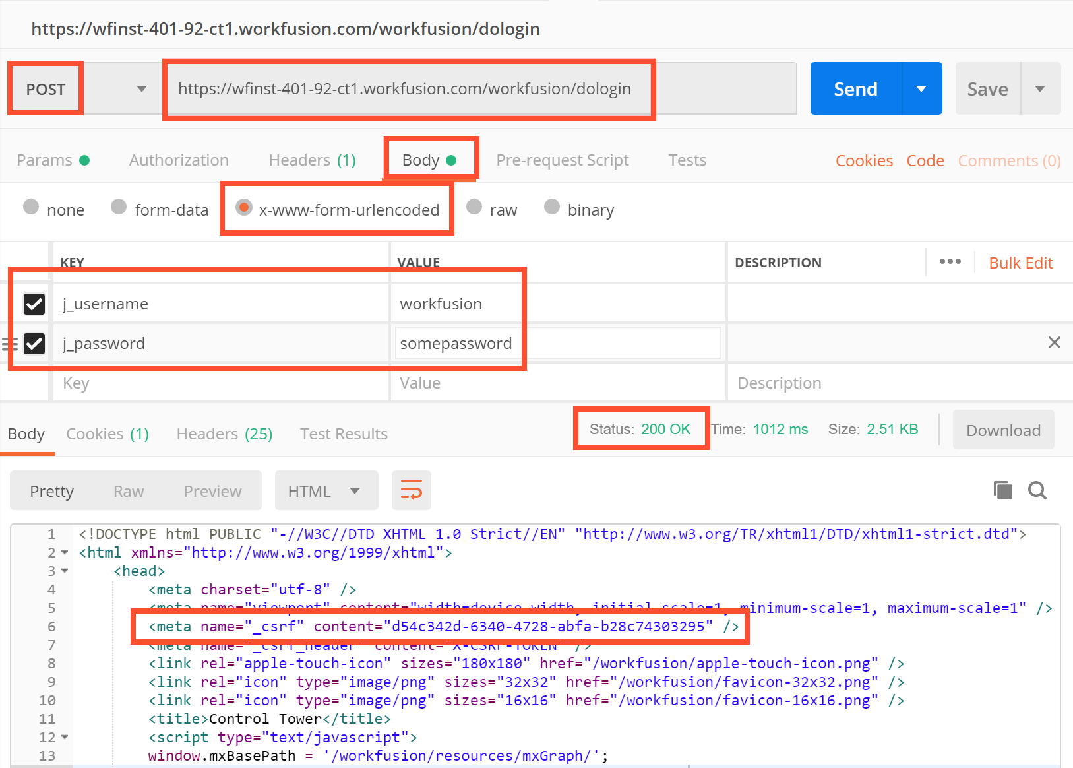
Task: Grab the drag handle beside the j_password row
Action: click(9, 344)
